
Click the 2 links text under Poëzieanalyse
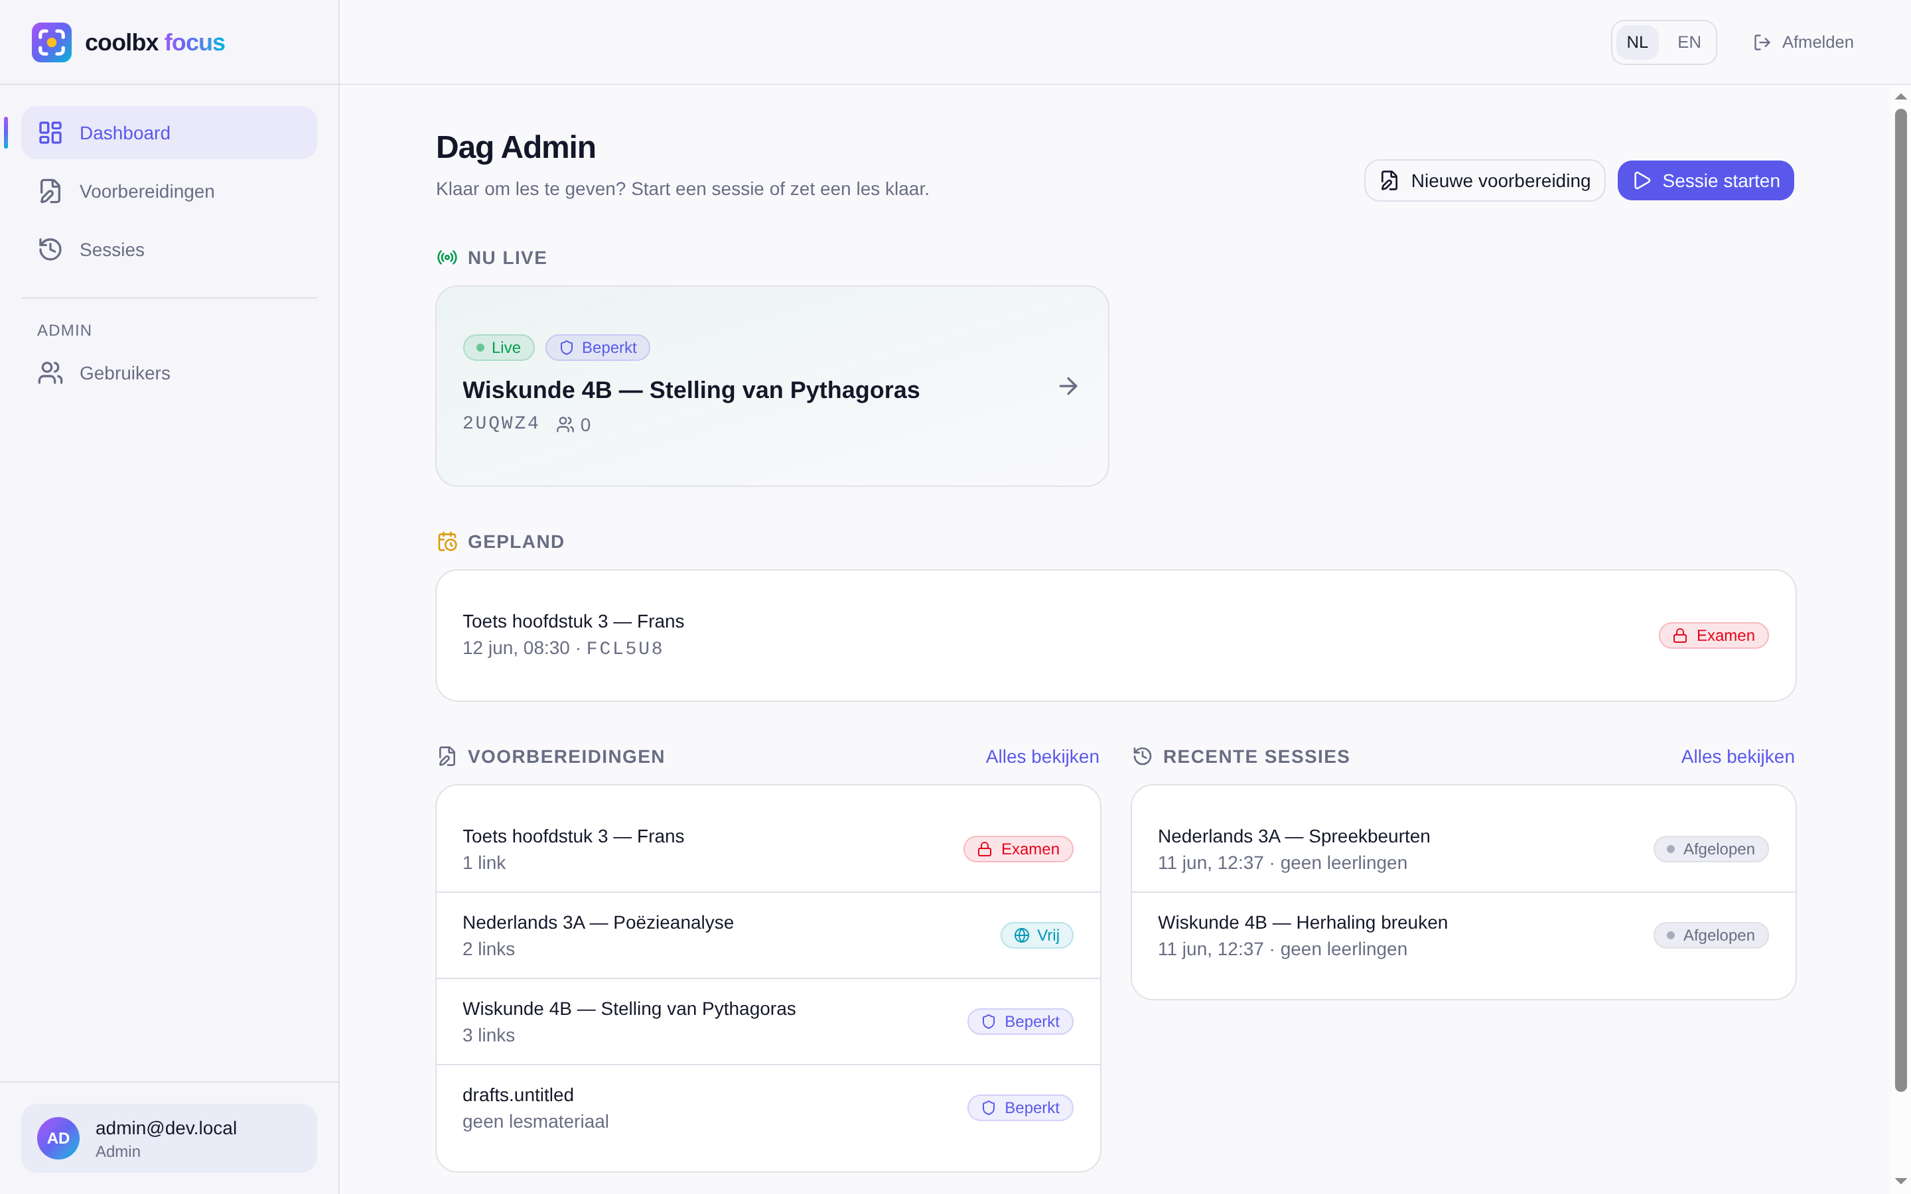[x=489, y=949]
